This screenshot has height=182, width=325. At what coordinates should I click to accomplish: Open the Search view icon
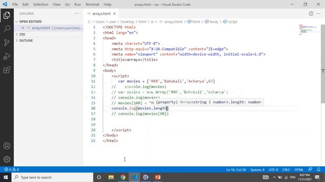coord(7,29)
